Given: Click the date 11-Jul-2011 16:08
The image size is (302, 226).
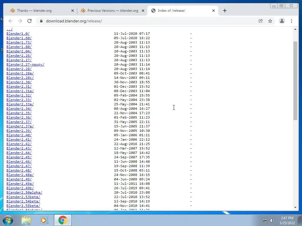Looking at the screenshot, I should click(x=132, y=184).
